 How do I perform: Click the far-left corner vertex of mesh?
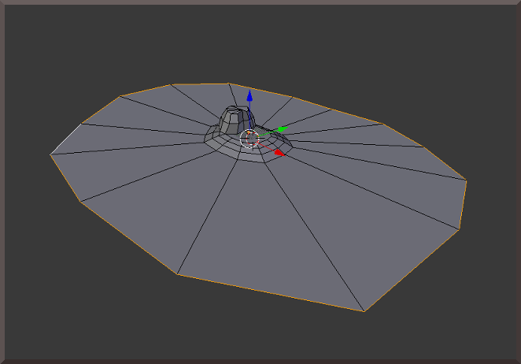pyautogui.click(x=50, y=154)
